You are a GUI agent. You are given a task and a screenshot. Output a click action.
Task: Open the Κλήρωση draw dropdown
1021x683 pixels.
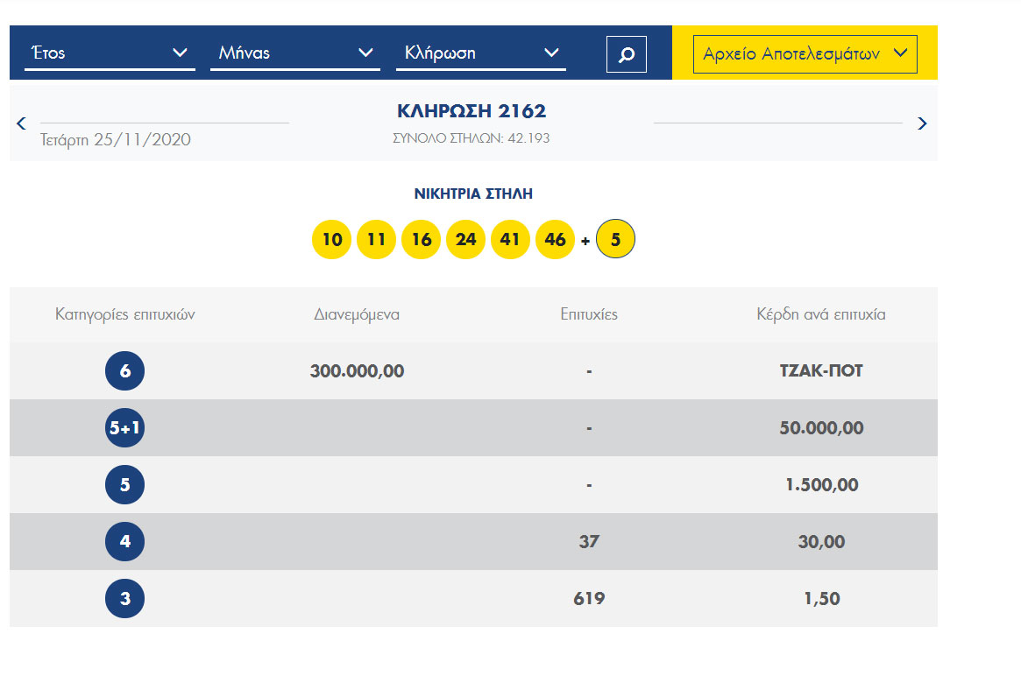(480, 53)
